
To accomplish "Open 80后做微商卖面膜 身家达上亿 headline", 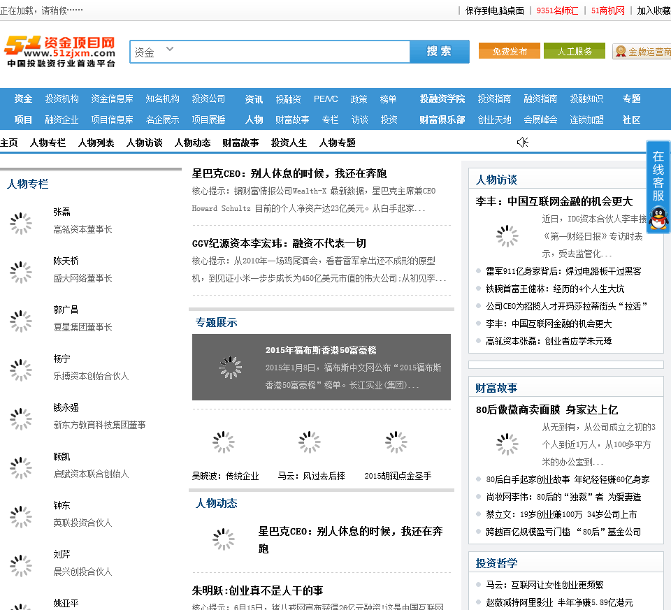I will tap(547, 409).
